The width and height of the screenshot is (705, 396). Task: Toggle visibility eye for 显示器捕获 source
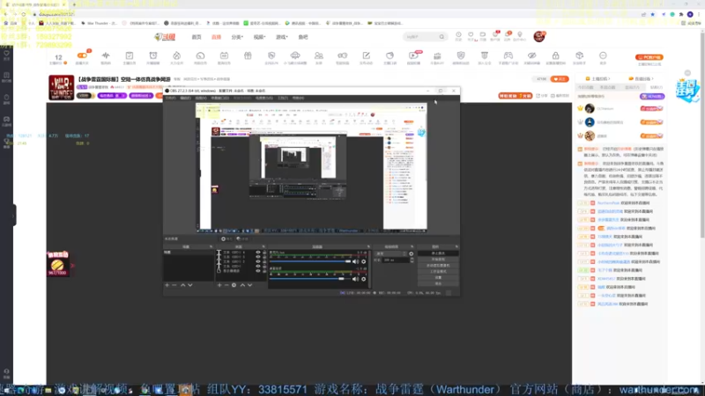pos(258,271)
